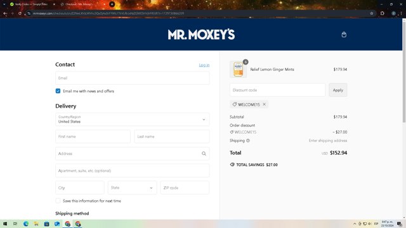Launch Microsoft Edge from the taskbar
This screenshot has width=406, height=228.
[26, 224]
